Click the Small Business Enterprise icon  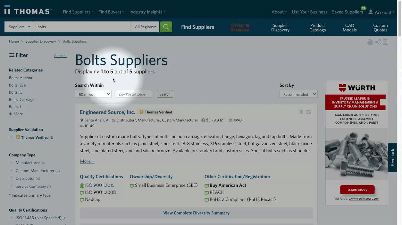click(x=132, y=186)
